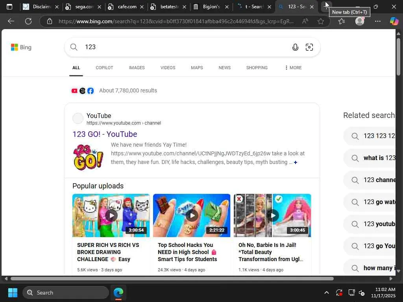Select the IMAGES search tab
The height and width of the screenshot is (302, 403).
coord(137,68)
